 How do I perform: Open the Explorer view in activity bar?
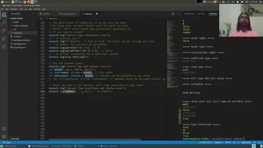[4, 15]
